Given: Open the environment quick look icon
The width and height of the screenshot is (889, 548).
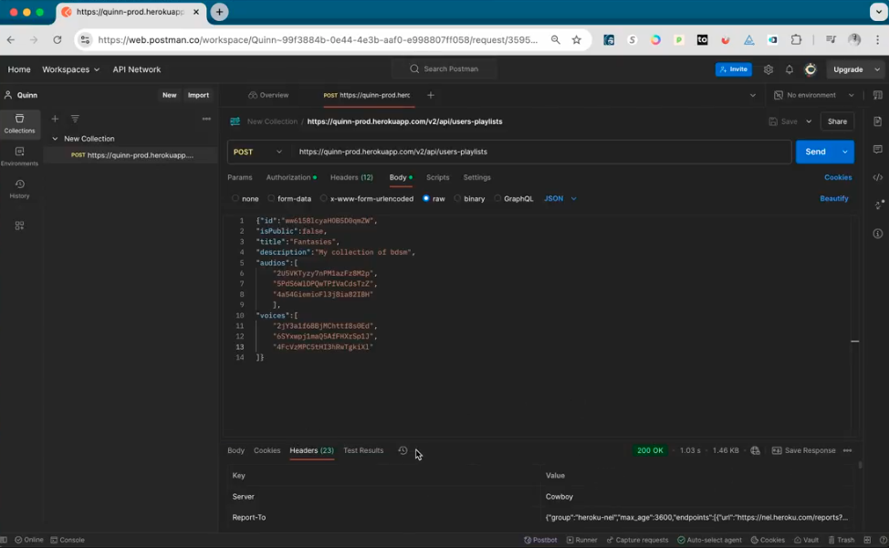Looking at the screenshot, I should (x=878, y=95).
